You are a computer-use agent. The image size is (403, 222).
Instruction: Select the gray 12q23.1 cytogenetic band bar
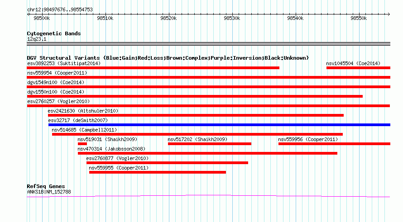tap(208, 44)
